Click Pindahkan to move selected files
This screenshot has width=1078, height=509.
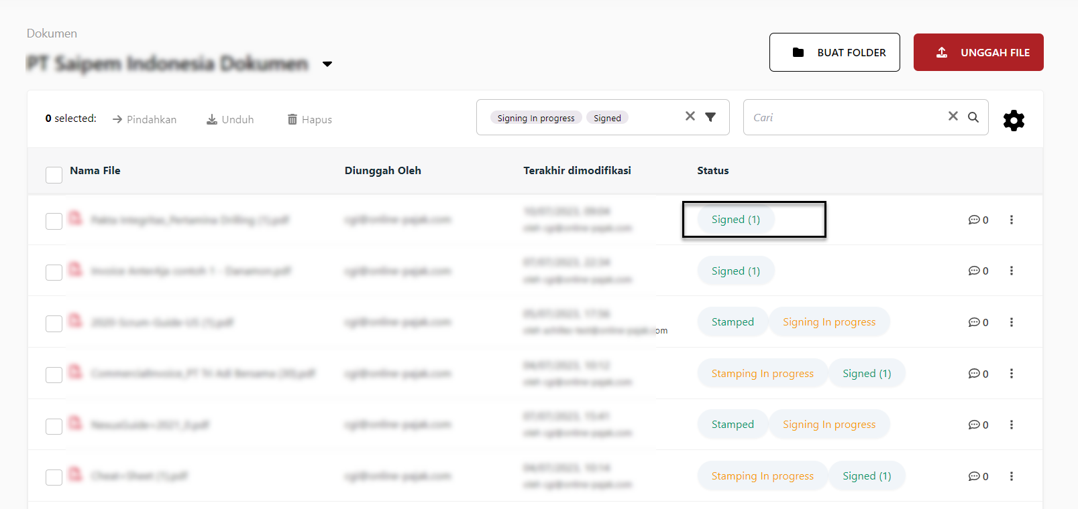(144, 119)
